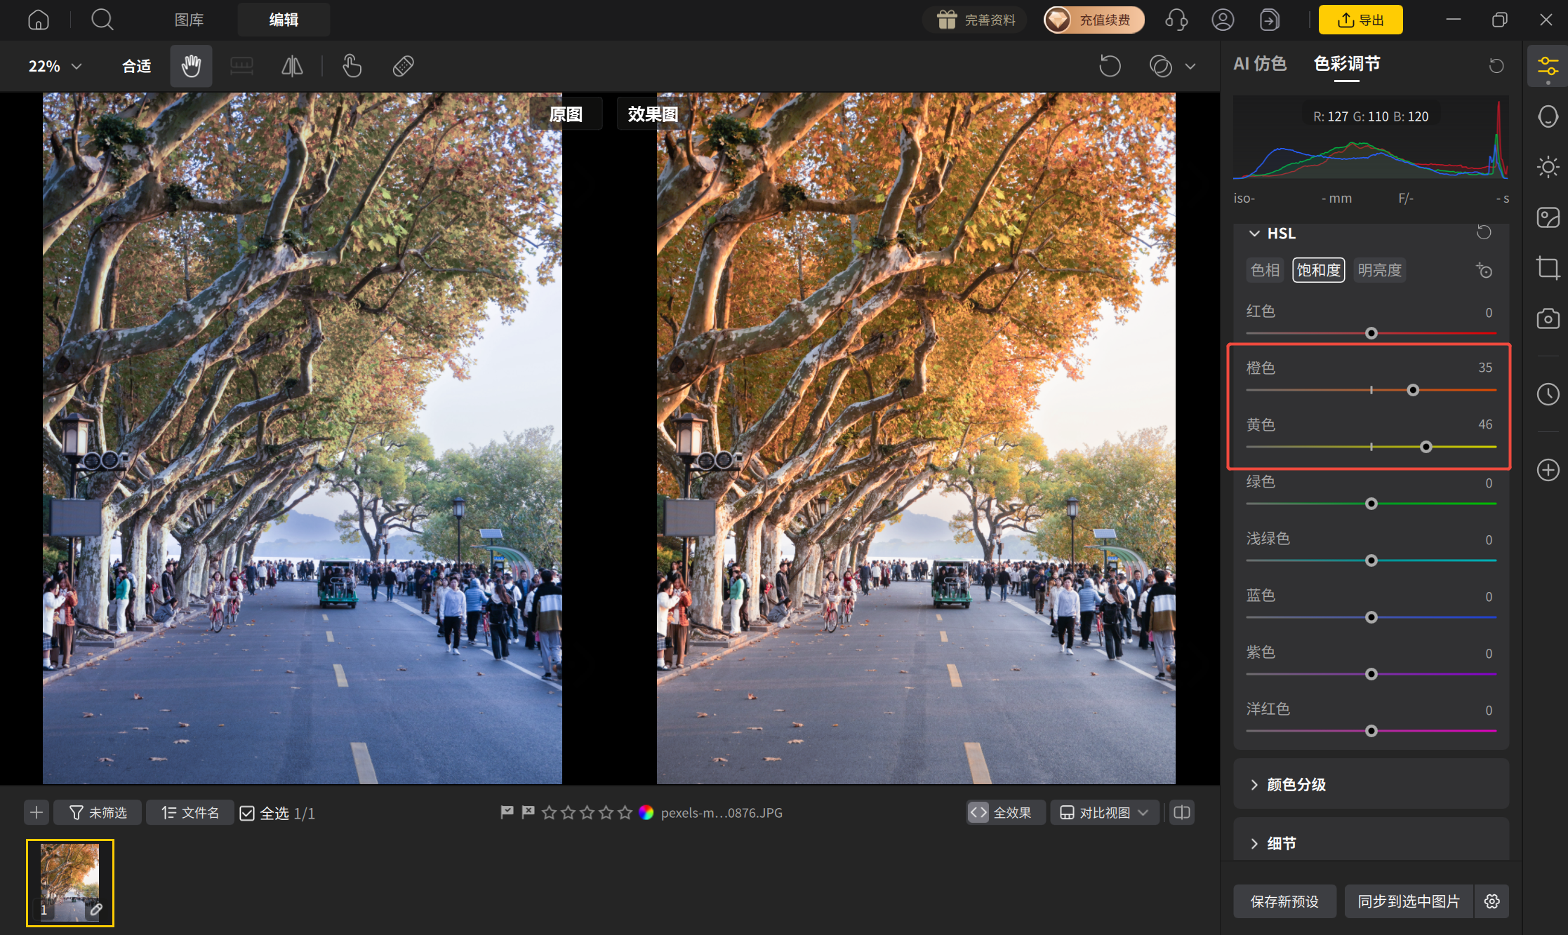Click 保存新预设 save preset button

1284,901
